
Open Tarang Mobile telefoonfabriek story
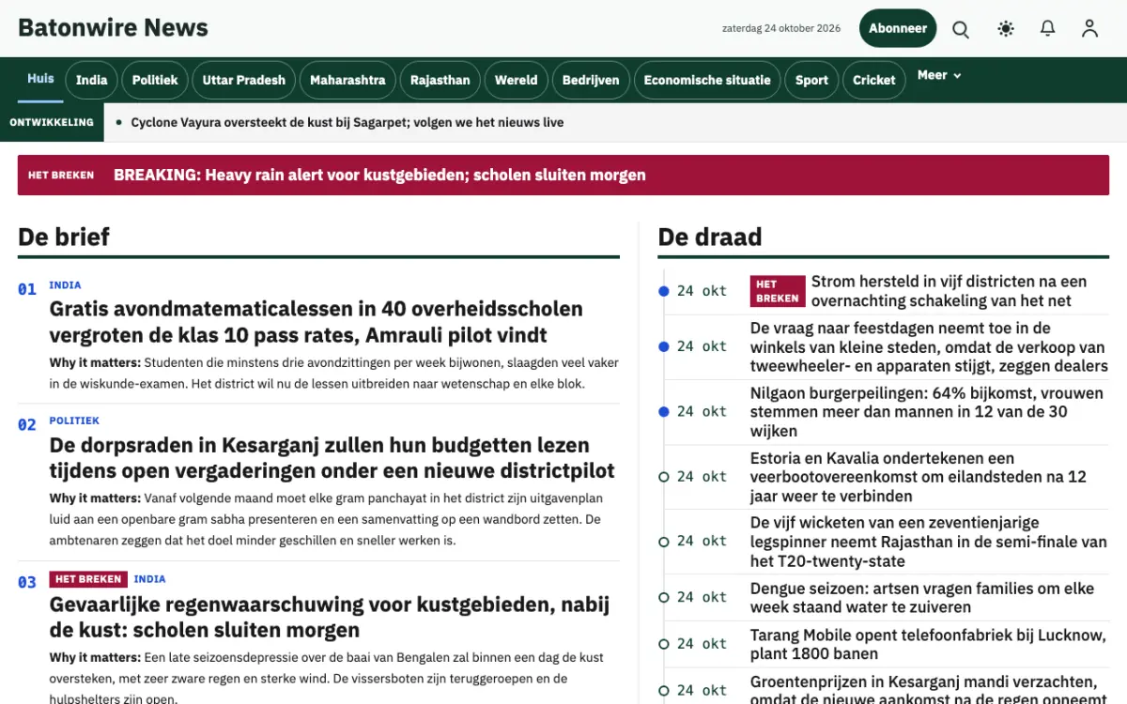928,644
